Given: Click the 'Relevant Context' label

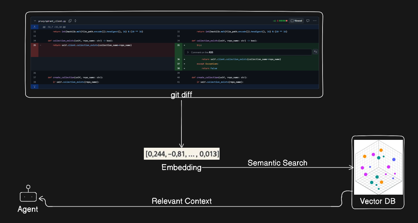Looking at the screenshot, I should coord(182,201).
